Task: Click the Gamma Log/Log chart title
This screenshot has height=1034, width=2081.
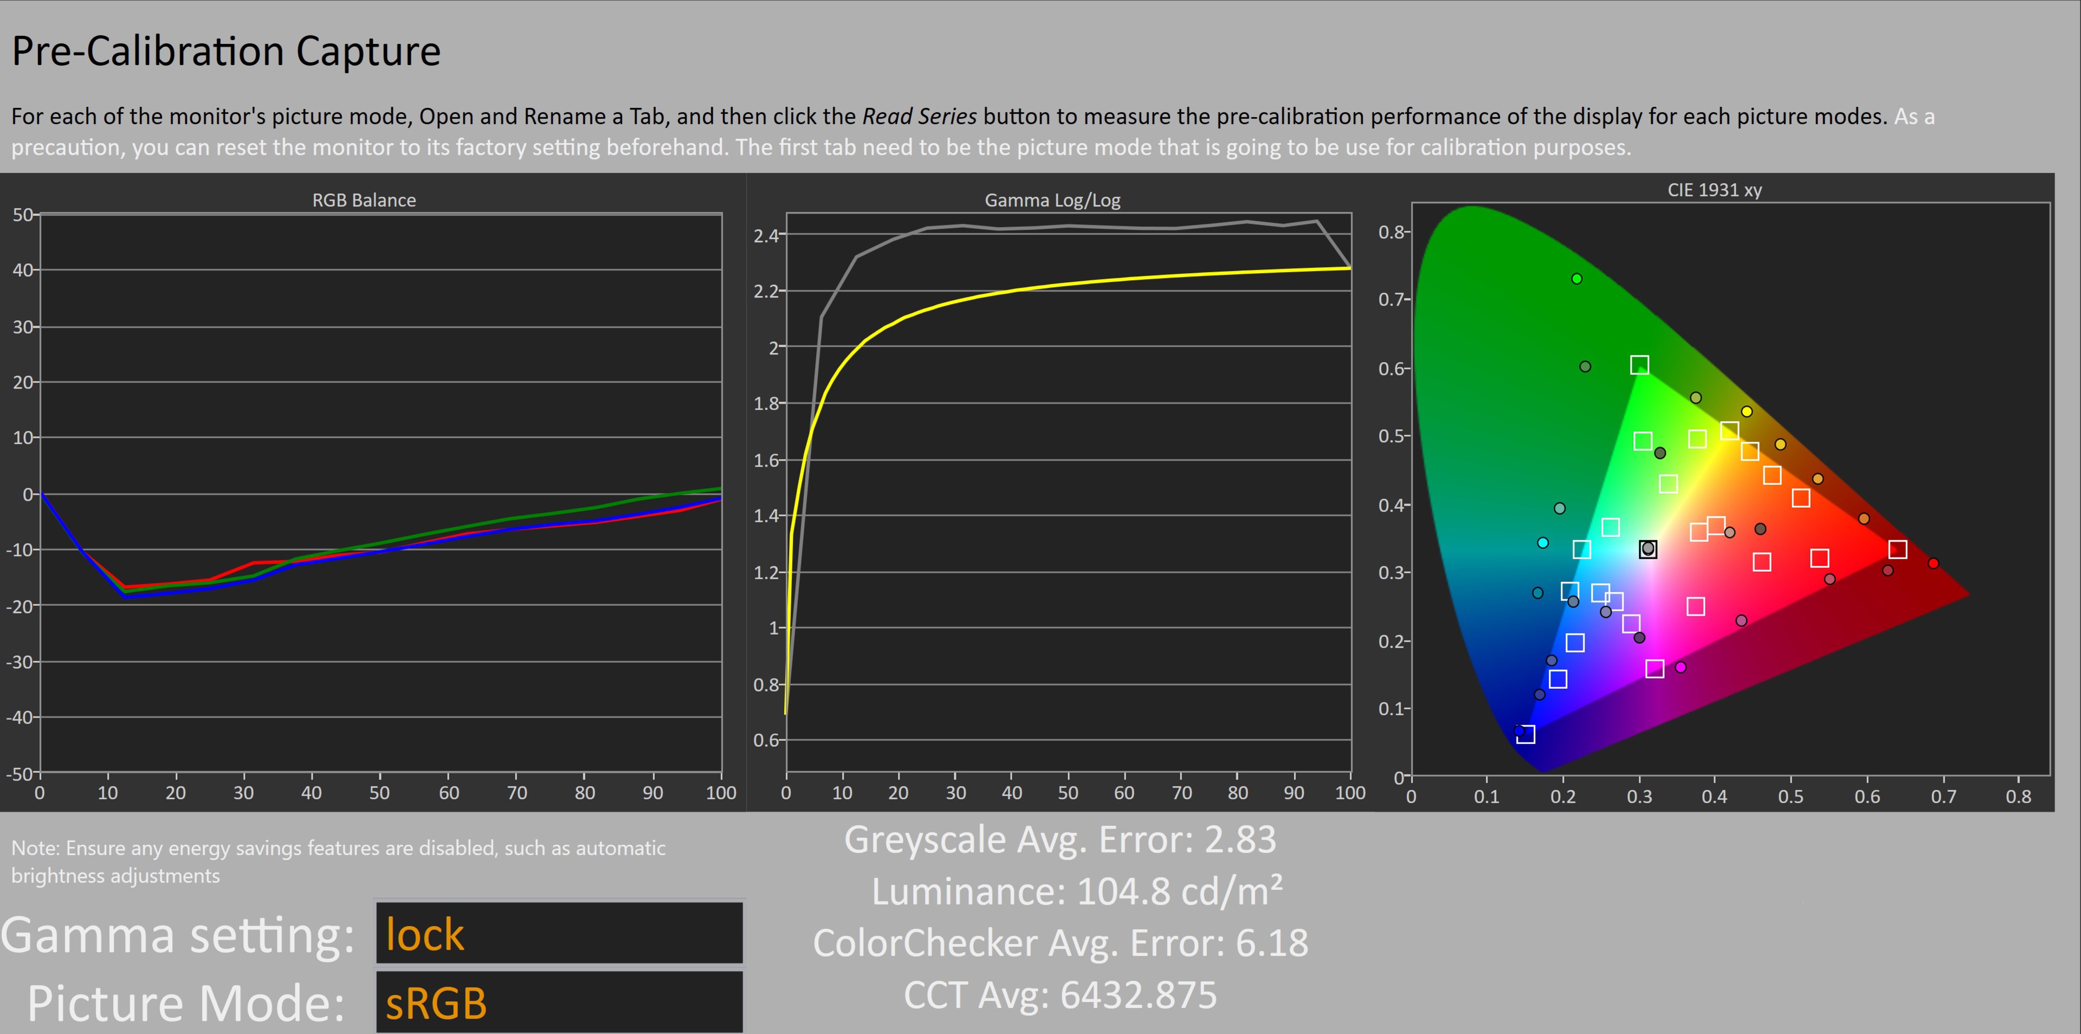Action: 1052,201
